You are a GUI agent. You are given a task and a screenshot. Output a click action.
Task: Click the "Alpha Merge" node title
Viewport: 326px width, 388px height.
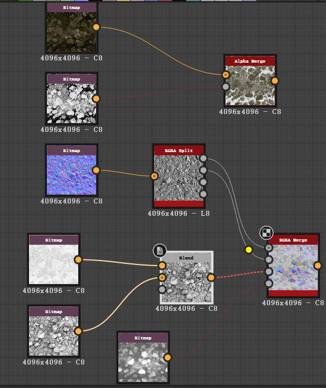coord(250,61)
